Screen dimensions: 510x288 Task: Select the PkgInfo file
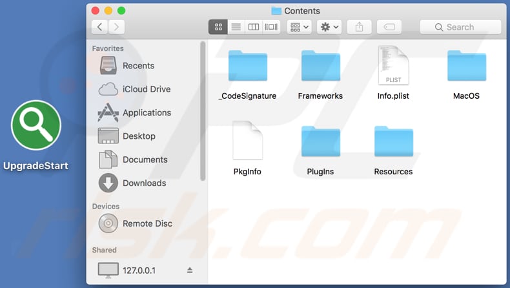pos(247,142)
